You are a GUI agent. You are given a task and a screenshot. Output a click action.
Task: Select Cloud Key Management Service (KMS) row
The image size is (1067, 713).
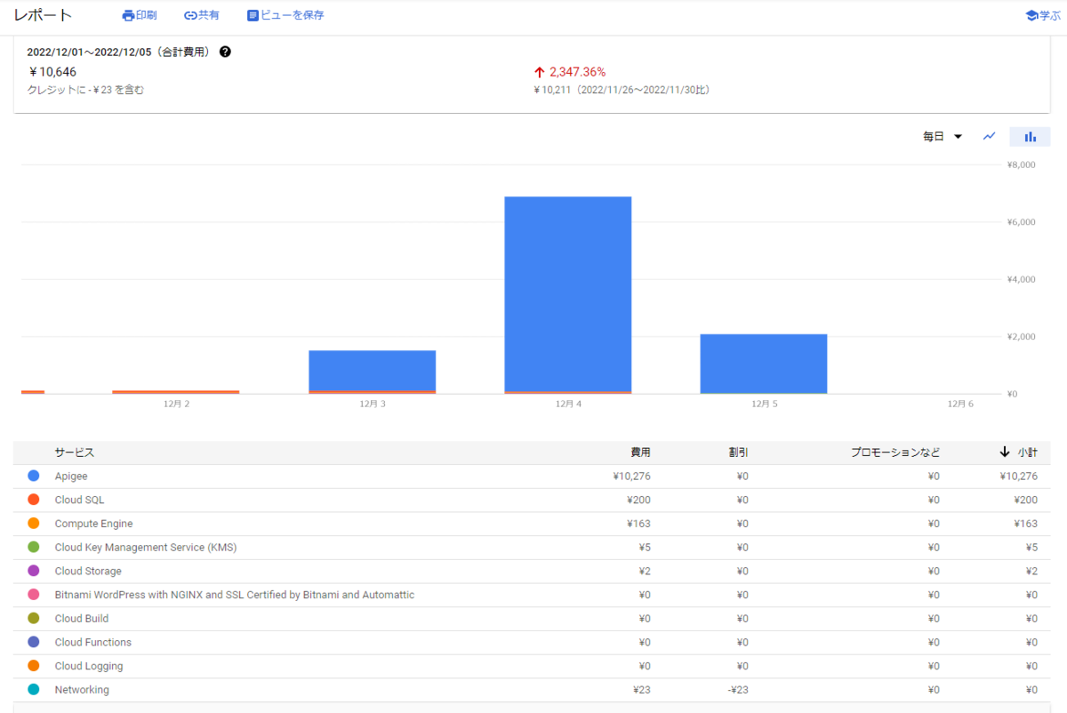(533, 548)
